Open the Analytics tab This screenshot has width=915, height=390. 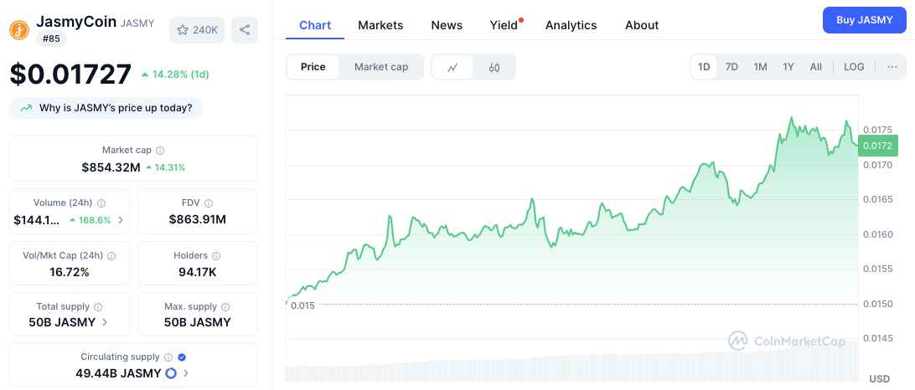(571, 25)
